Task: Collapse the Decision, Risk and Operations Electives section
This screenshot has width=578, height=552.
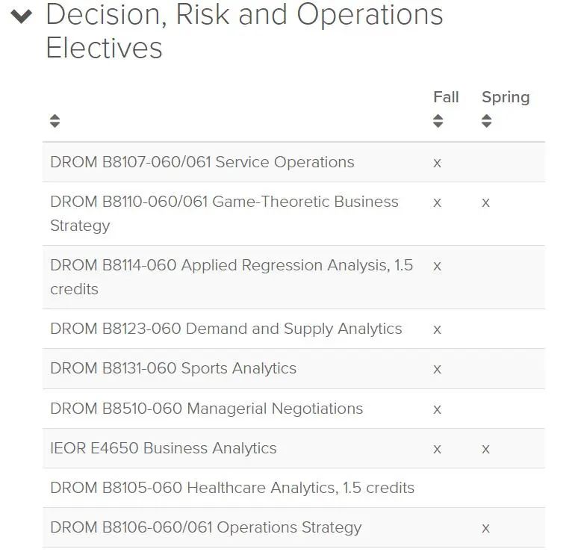Action: (22, 16)
